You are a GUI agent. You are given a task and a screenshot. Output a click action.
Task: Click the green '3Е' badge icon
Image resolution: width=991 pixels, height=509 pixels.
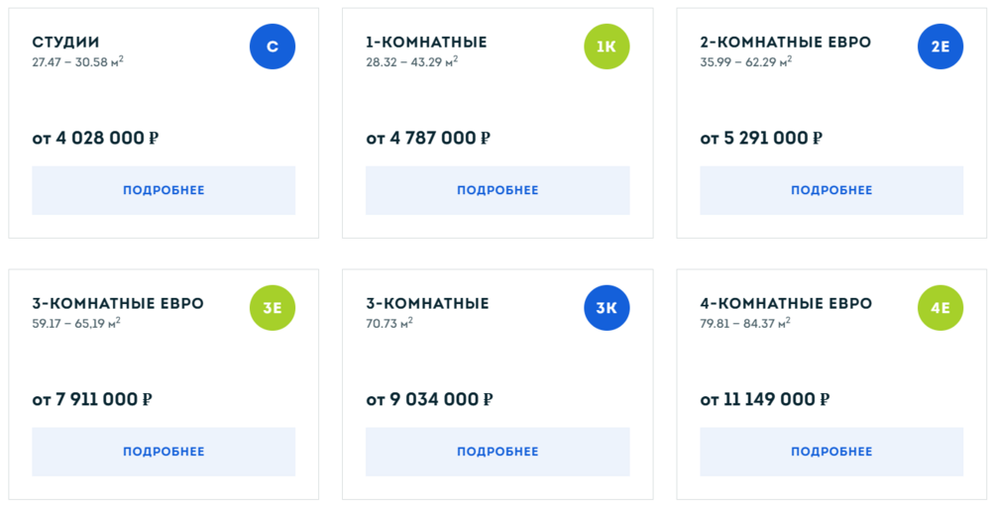[x=273, y=308]
